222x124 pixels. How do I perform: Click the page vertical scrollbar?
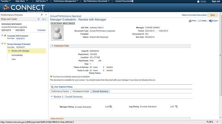[x=221, y=55]
